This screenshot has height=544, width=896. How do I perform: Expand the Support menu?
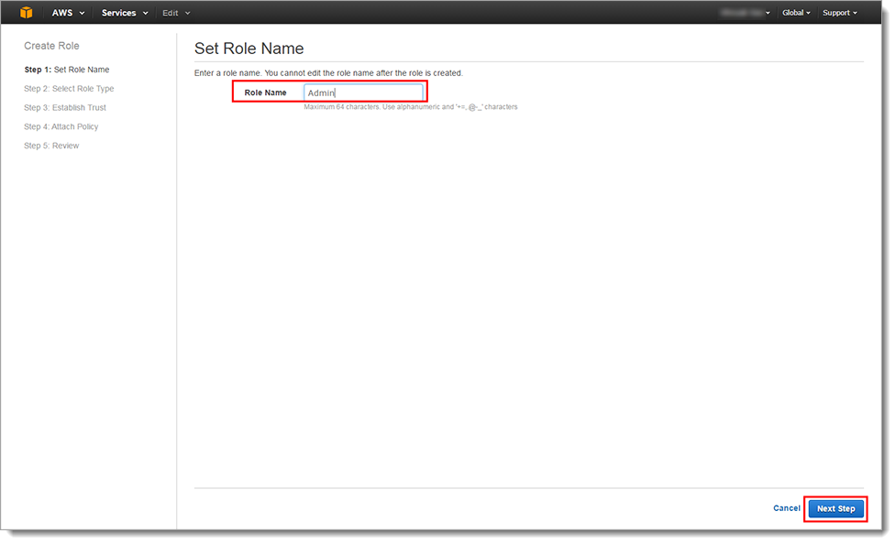(839, 13)
